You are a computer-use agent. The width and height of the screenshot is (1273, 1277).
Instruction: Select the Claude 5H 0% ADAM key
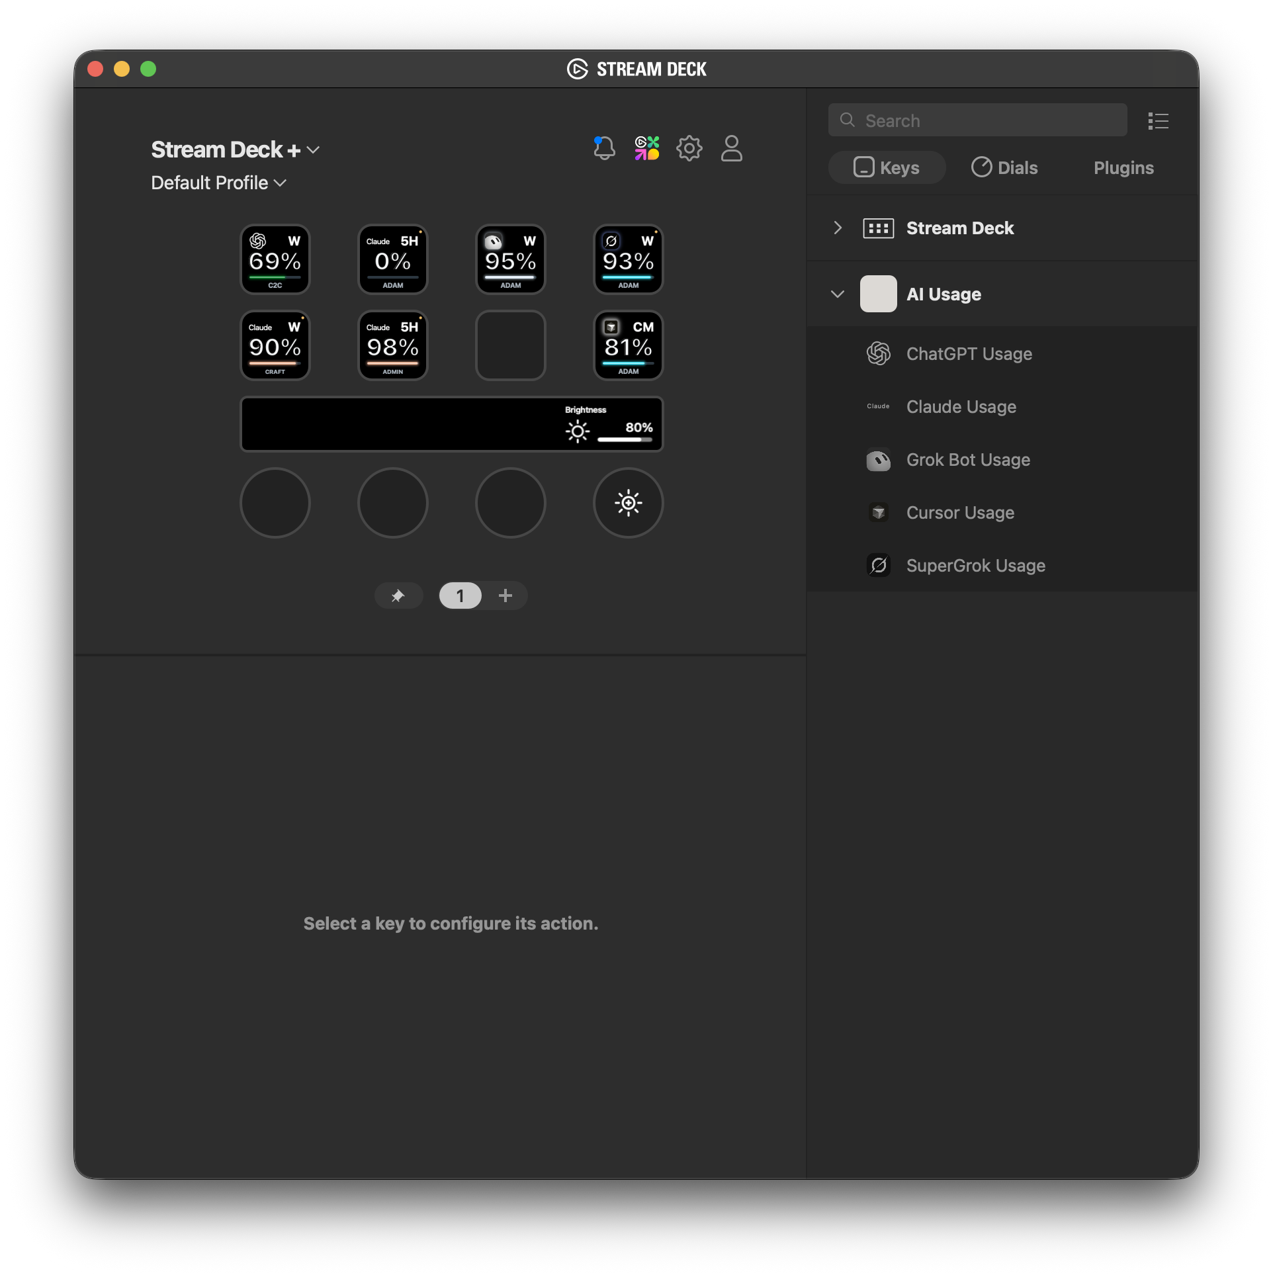coord(392,259)
